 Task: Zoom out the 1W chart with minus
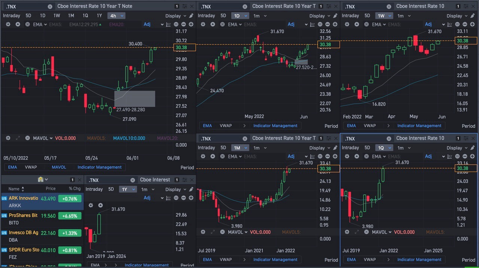pyautogui.click(x=465, y=24)
